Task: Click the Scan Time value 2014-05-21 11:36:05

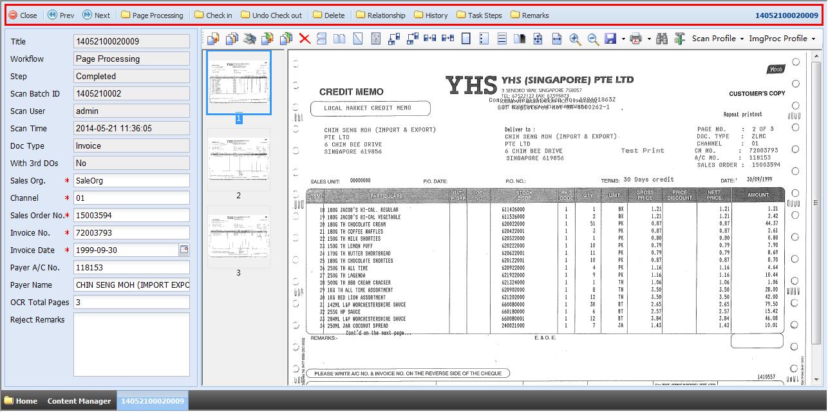Action: (131, 128)
